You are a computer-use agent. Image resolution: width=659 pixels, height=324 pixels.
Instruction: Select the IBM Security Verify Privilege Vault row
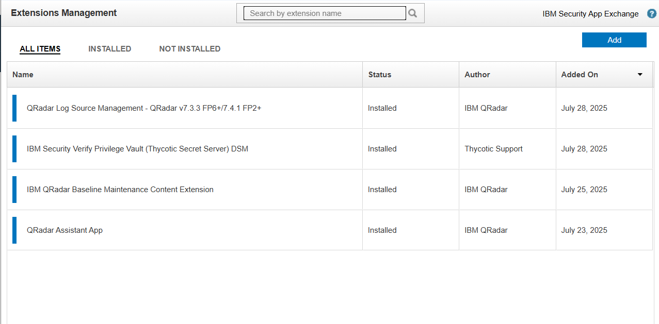[x=137, y=149]
